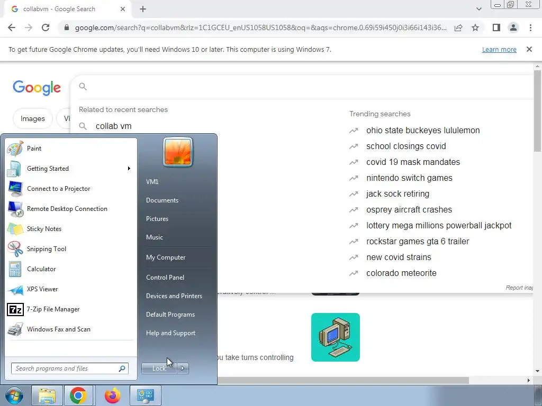Screen dimensions: 542x406
Task: Open Default Programs
Action: pos(170,315)
